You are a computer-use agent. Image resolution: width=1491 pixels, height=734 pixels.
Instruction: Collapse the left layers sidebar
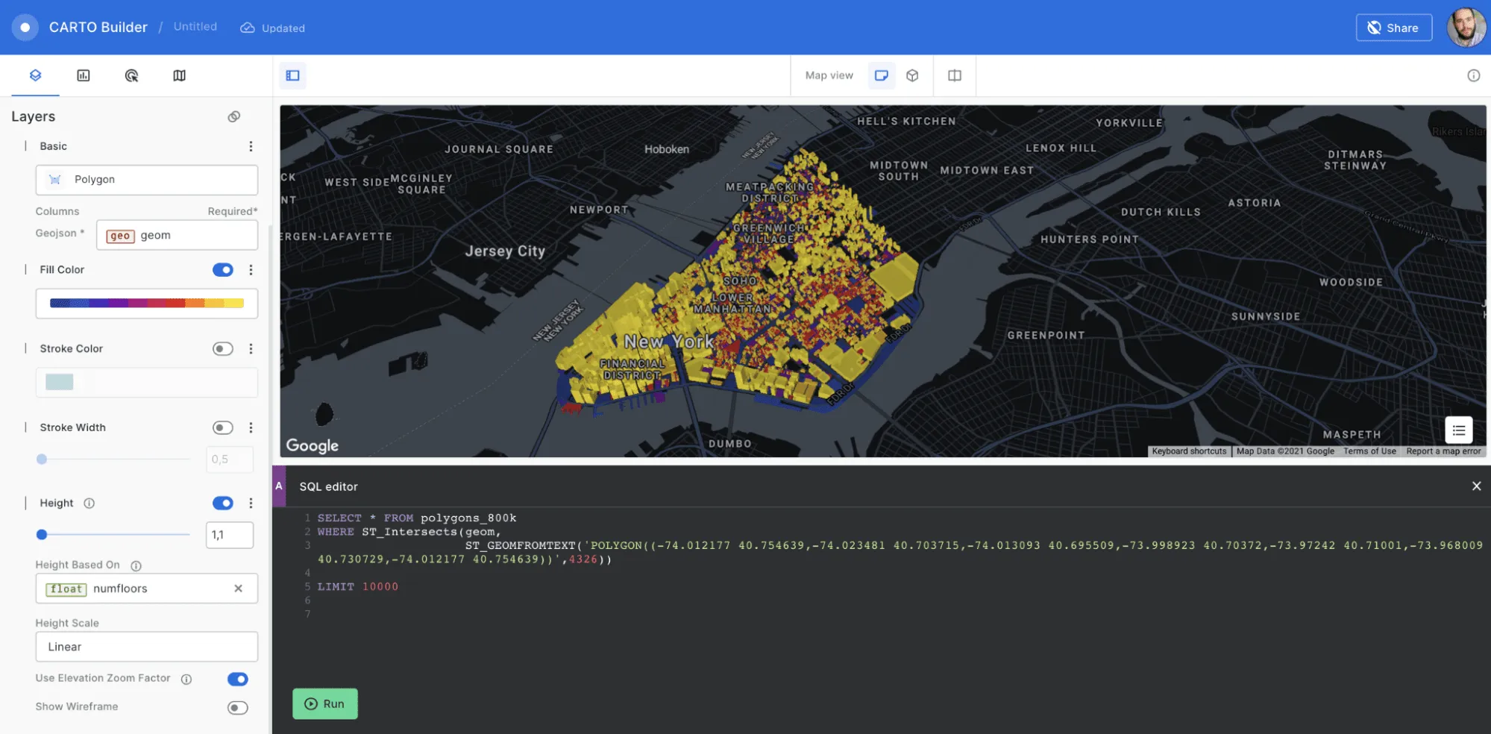click(293, 75)
